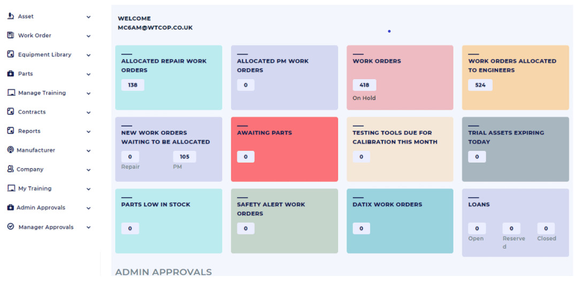Expand the Reports chevron arrow
Screen dimensions: 583x284
(88, 132)
